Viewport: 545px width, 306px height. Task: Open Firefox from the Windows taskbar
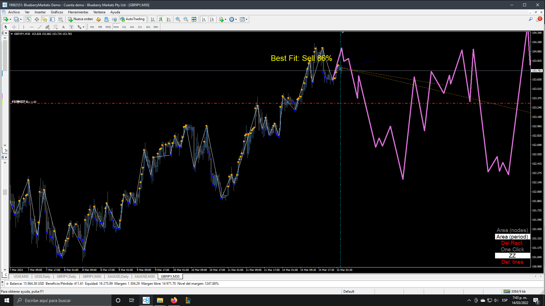pyautogui.click(x=174, y=300)
